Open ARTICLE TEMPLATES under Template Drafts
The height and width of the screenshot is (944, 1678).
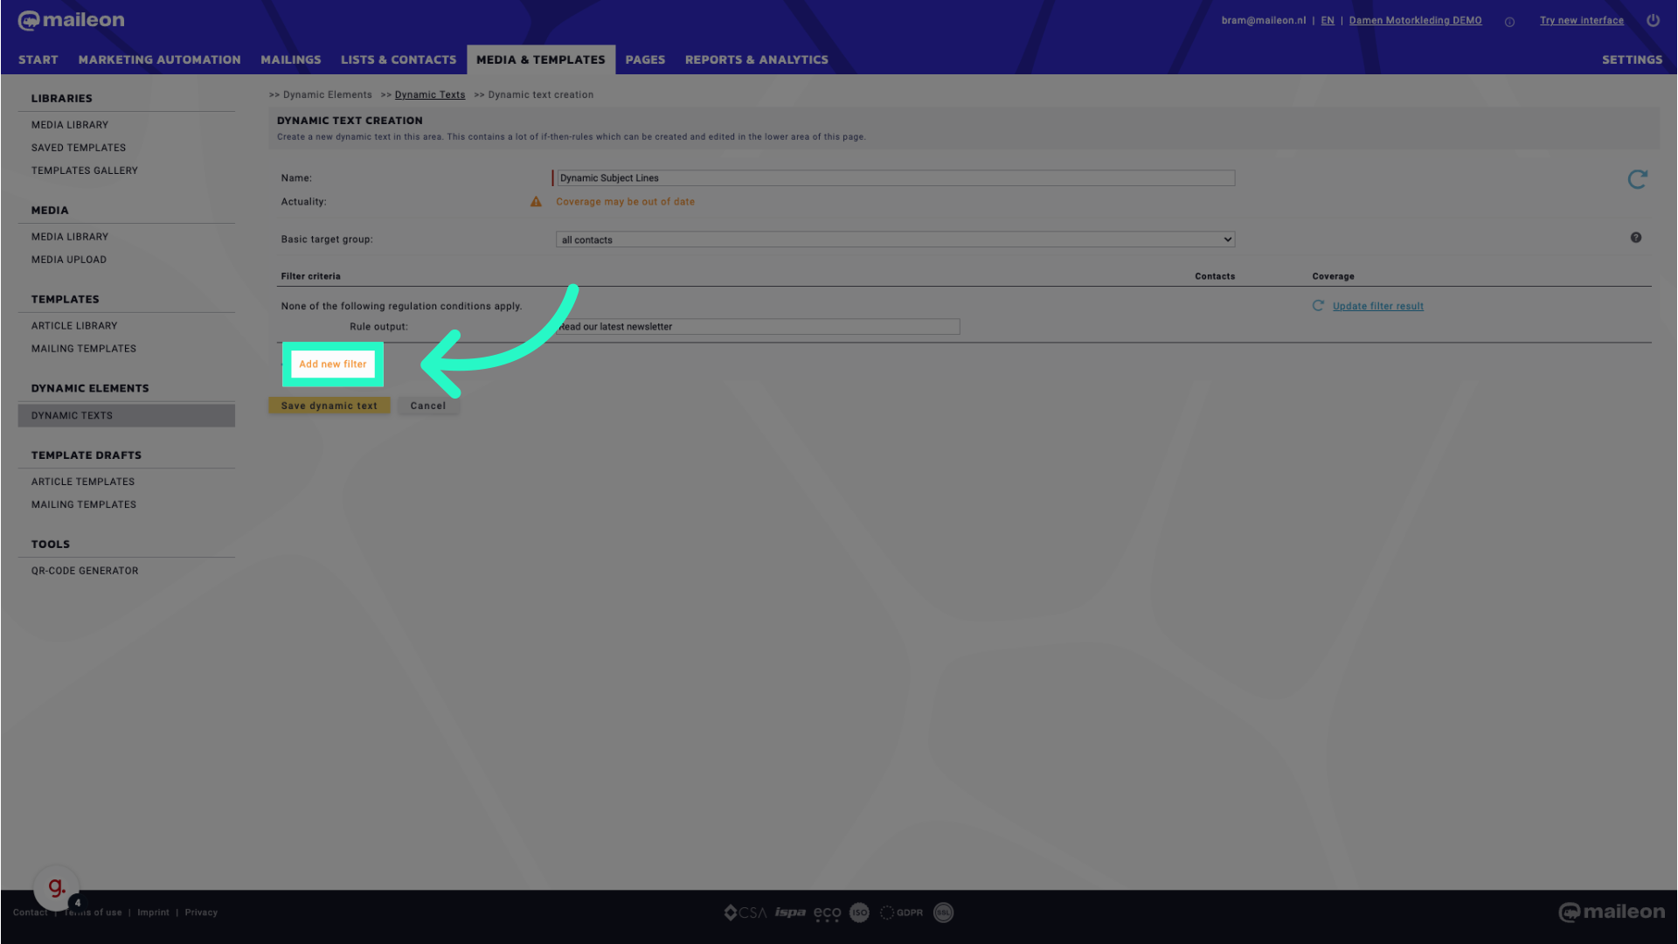[x=83, y=482]
